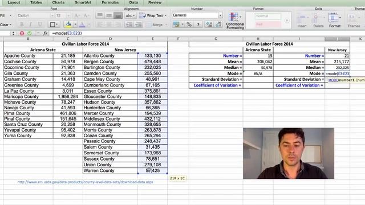Select the Warren County cell
The height and width of the screenshot is (205, 365).
coord(110,171)
